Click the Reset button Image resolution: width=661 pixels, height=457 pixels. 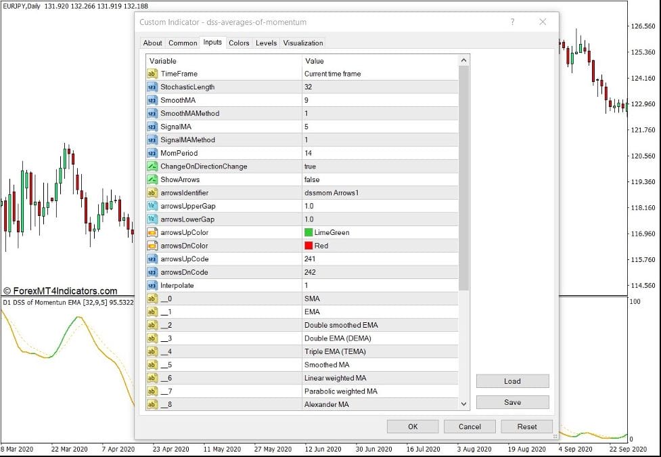click(x=526, y=427)
